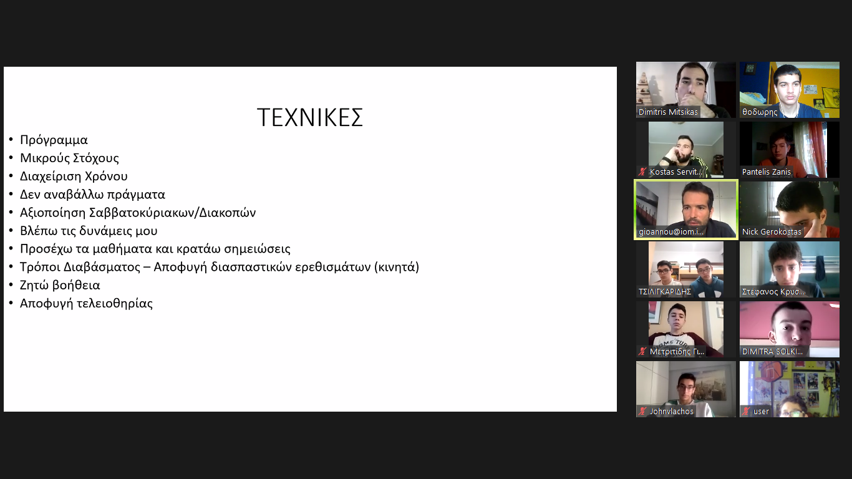The height and width of the screenshot is (479, 852).
Task: Click the muted microphone icon on Kostas Servit tile
Action: pos(642,172)
